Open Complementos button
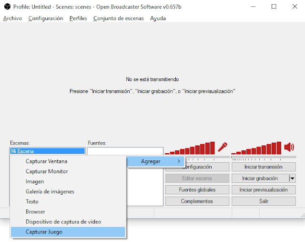The width and height of the screenshot is (305, 242). click(x=197, y=201)
